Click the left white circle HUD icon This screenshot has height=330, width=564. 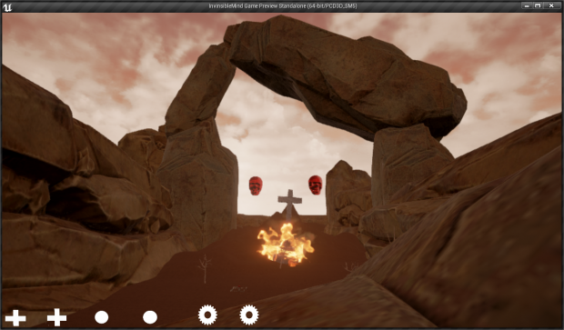pyautogui.click(x=102, y=317)
